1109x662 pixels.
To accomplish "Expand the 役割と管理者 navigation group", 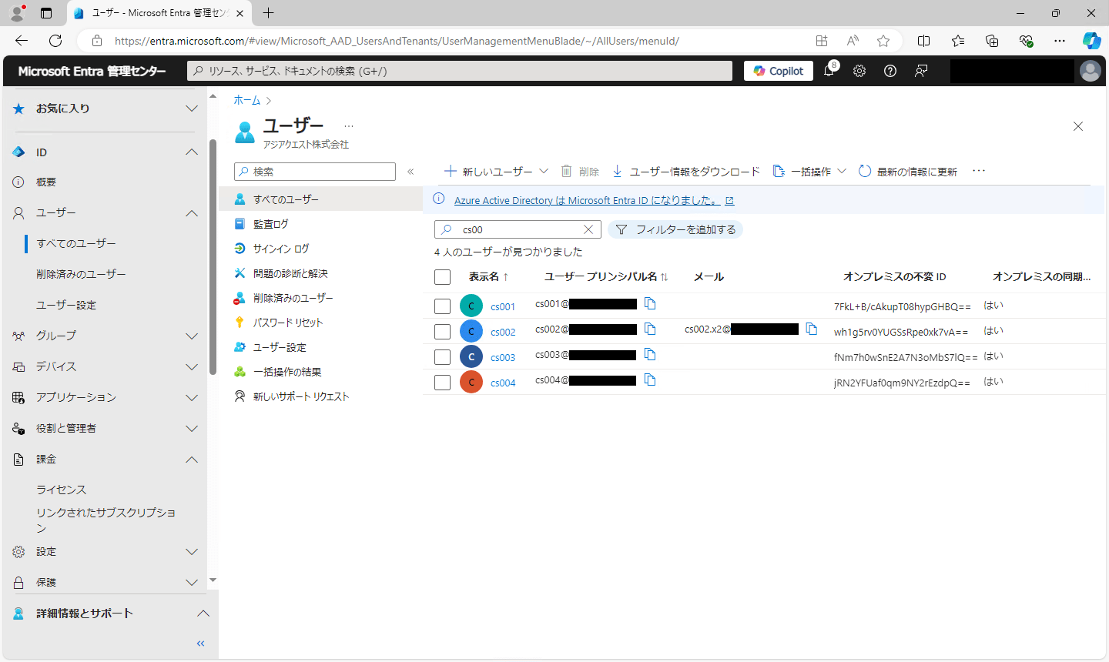I will point(192,429).
